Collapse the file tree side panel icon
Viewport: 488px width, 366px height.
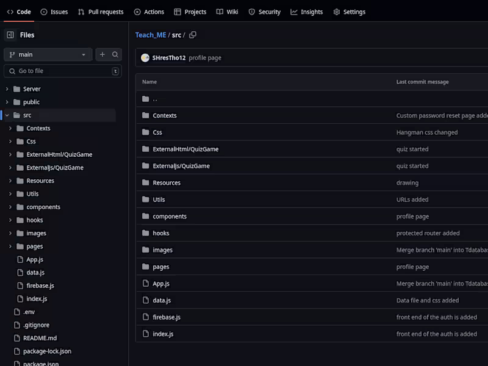point(10,35)
